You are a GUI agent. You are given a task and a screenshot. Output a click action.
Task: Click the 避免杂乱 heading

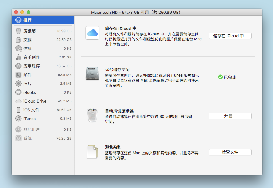[x=113, y=147]
